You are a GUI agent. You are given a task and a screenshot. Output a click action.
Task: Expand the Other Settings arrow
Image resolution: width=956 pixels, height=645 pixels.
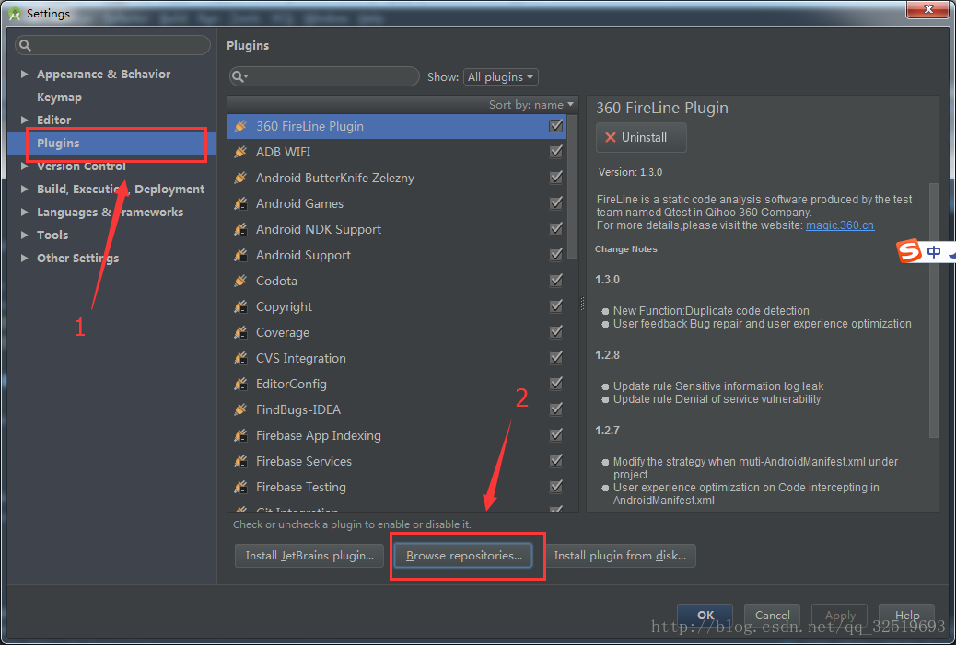point(24,258)
